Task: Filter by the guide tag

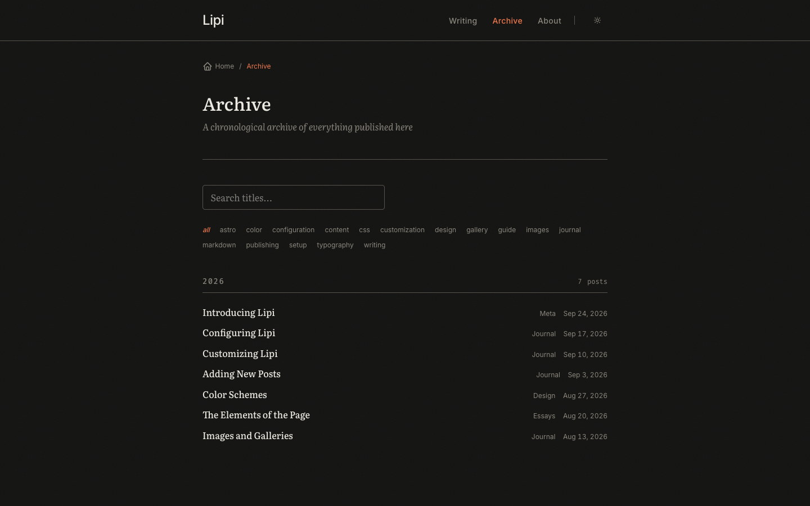Action: coord(507,230)
